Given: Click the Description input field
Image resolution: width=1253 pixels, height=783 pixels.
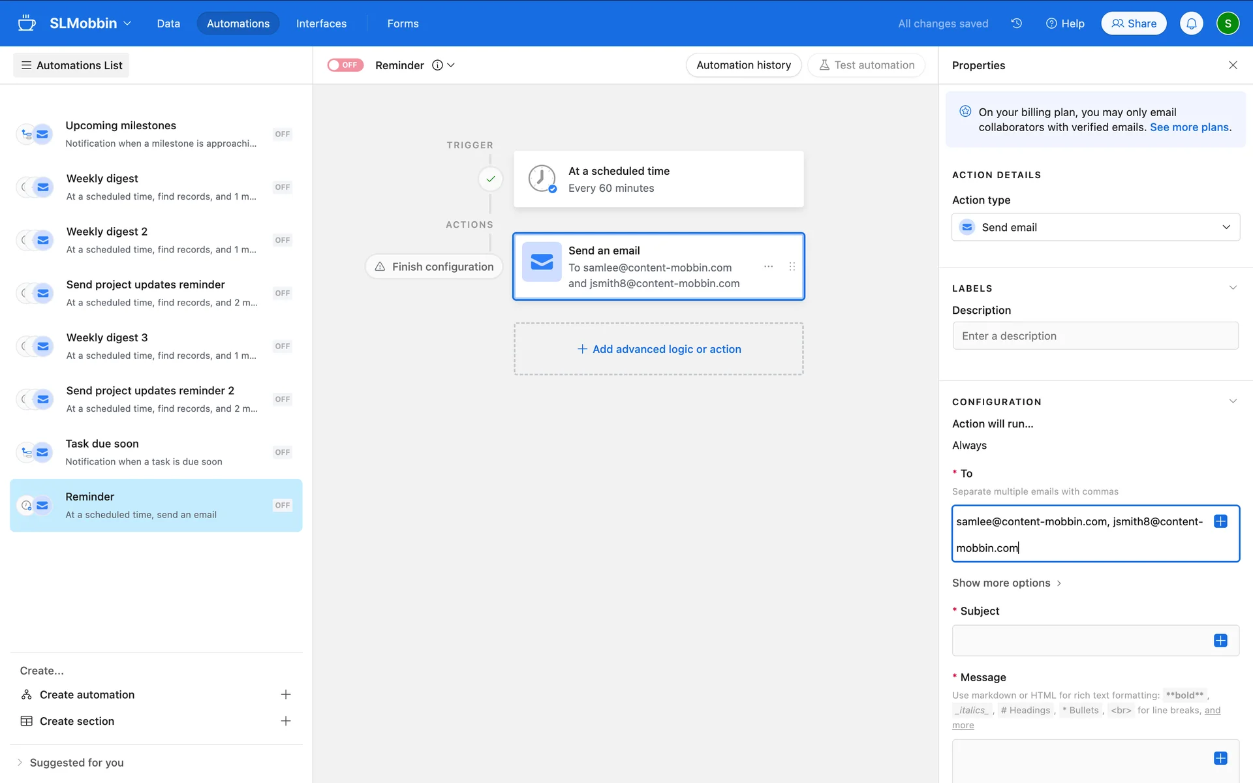Looking at the screenshot, I should tap(1095, 336).
